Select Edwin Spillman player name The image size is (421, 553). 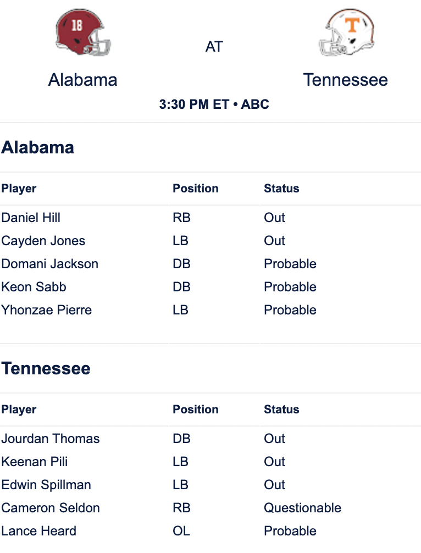[46, 485]
